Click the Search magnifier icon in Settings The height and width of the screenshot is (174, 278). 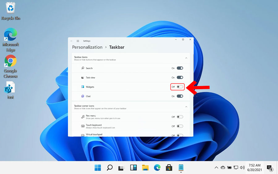tap(82, 68)
